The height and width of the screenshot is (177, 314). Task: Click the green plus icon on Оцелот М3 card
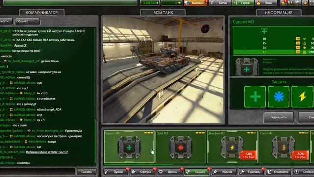tap(129, 147)
